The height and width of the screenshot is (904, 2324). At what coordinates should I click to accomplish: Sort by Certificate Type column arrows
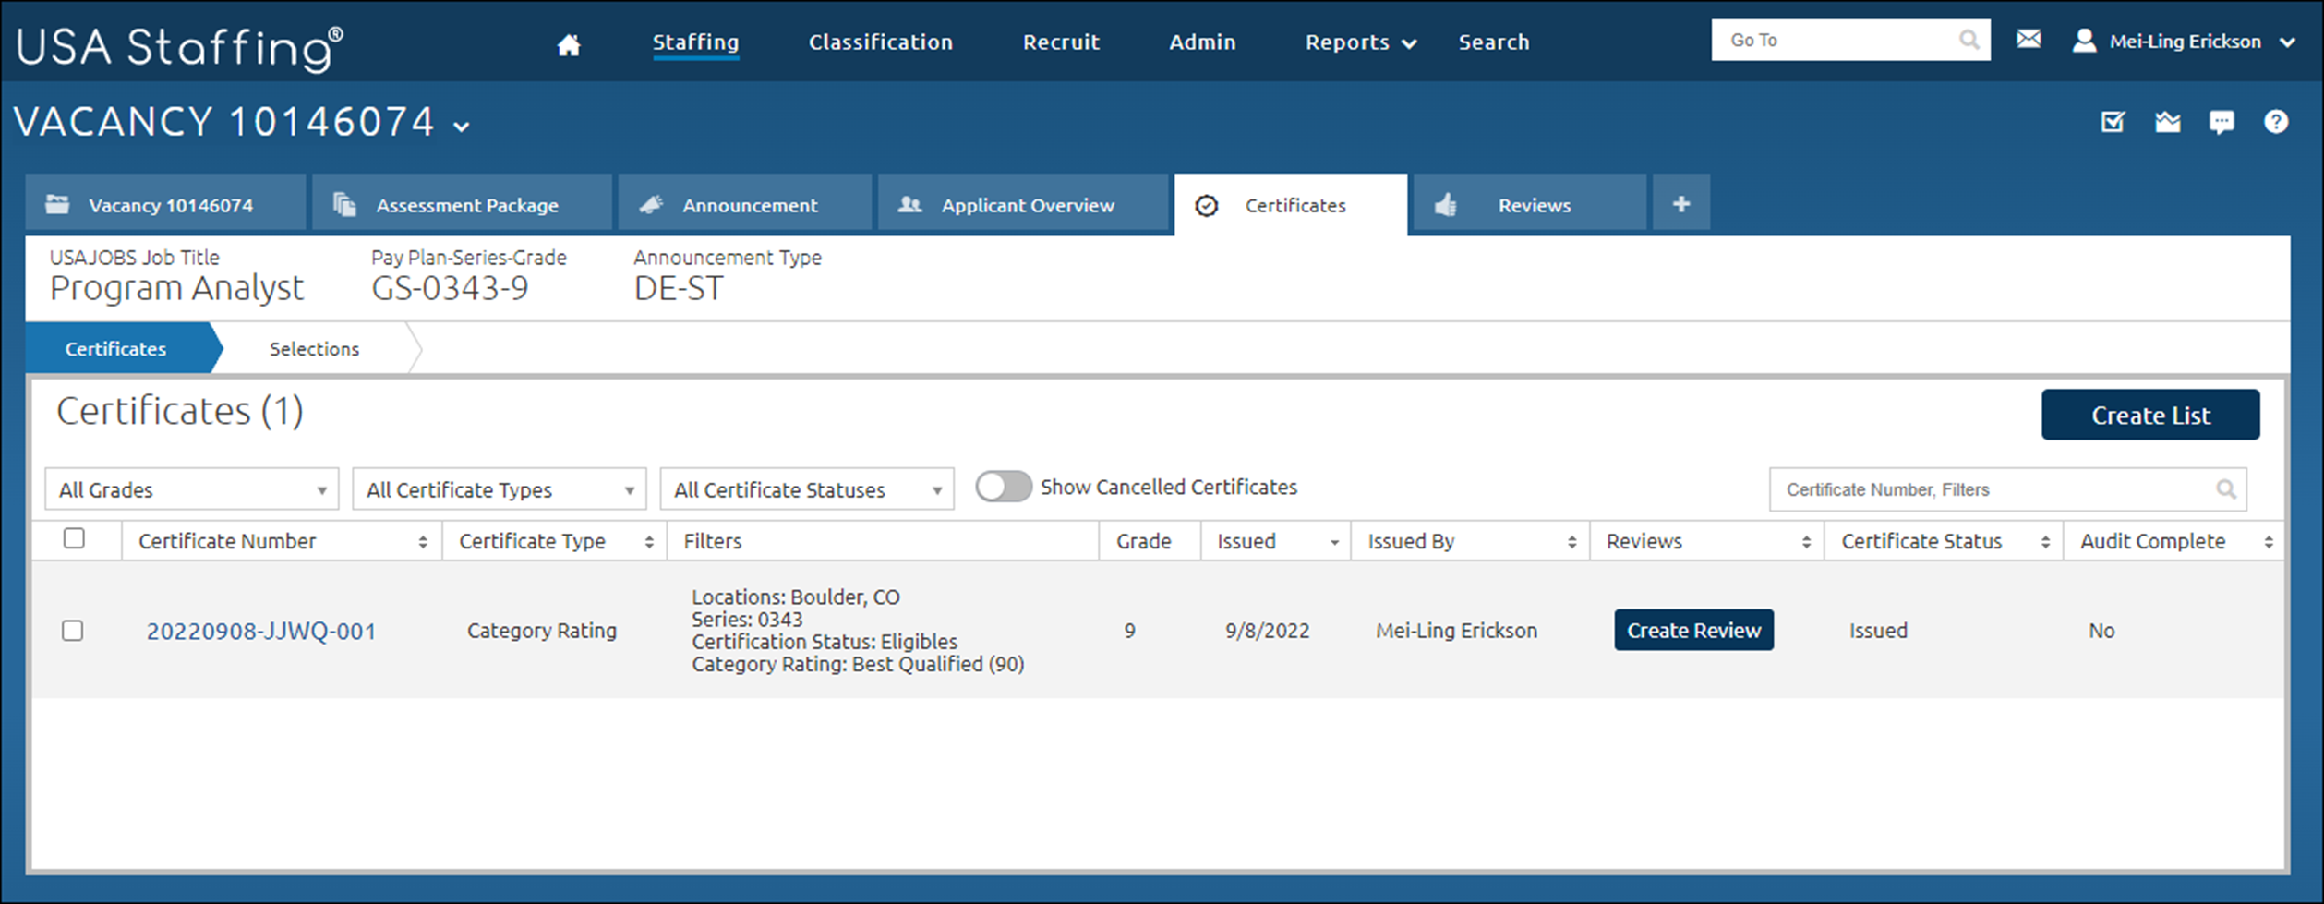pos(649,542)
